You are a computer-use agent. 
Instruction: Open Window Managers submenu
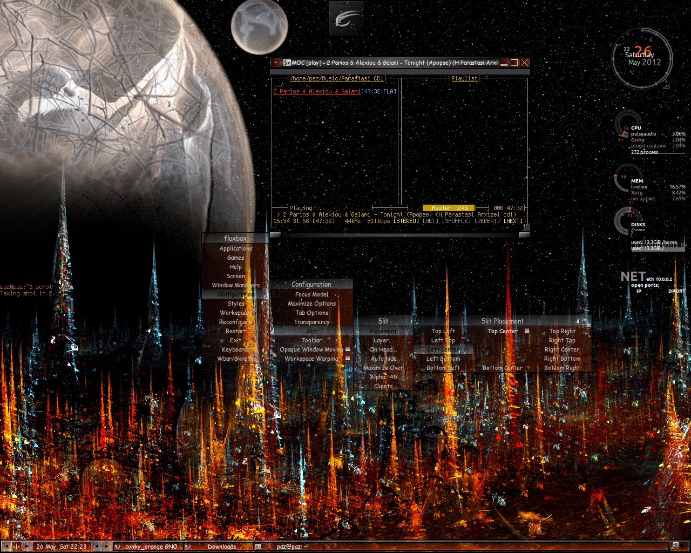pyautogui.click(x=235, y=285)
